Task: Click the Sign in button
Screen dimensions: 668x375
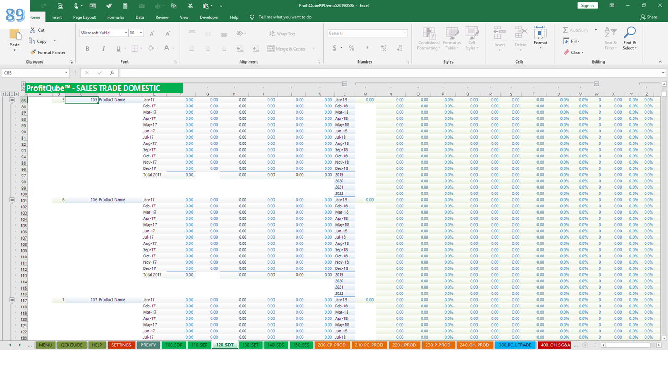Action: point(587,5)
